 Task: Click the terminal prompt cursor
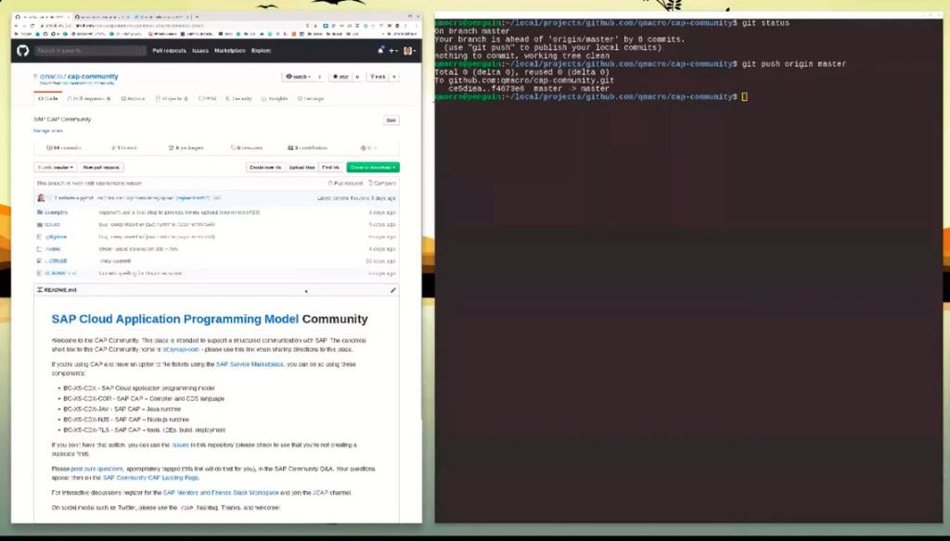(745, 97)
